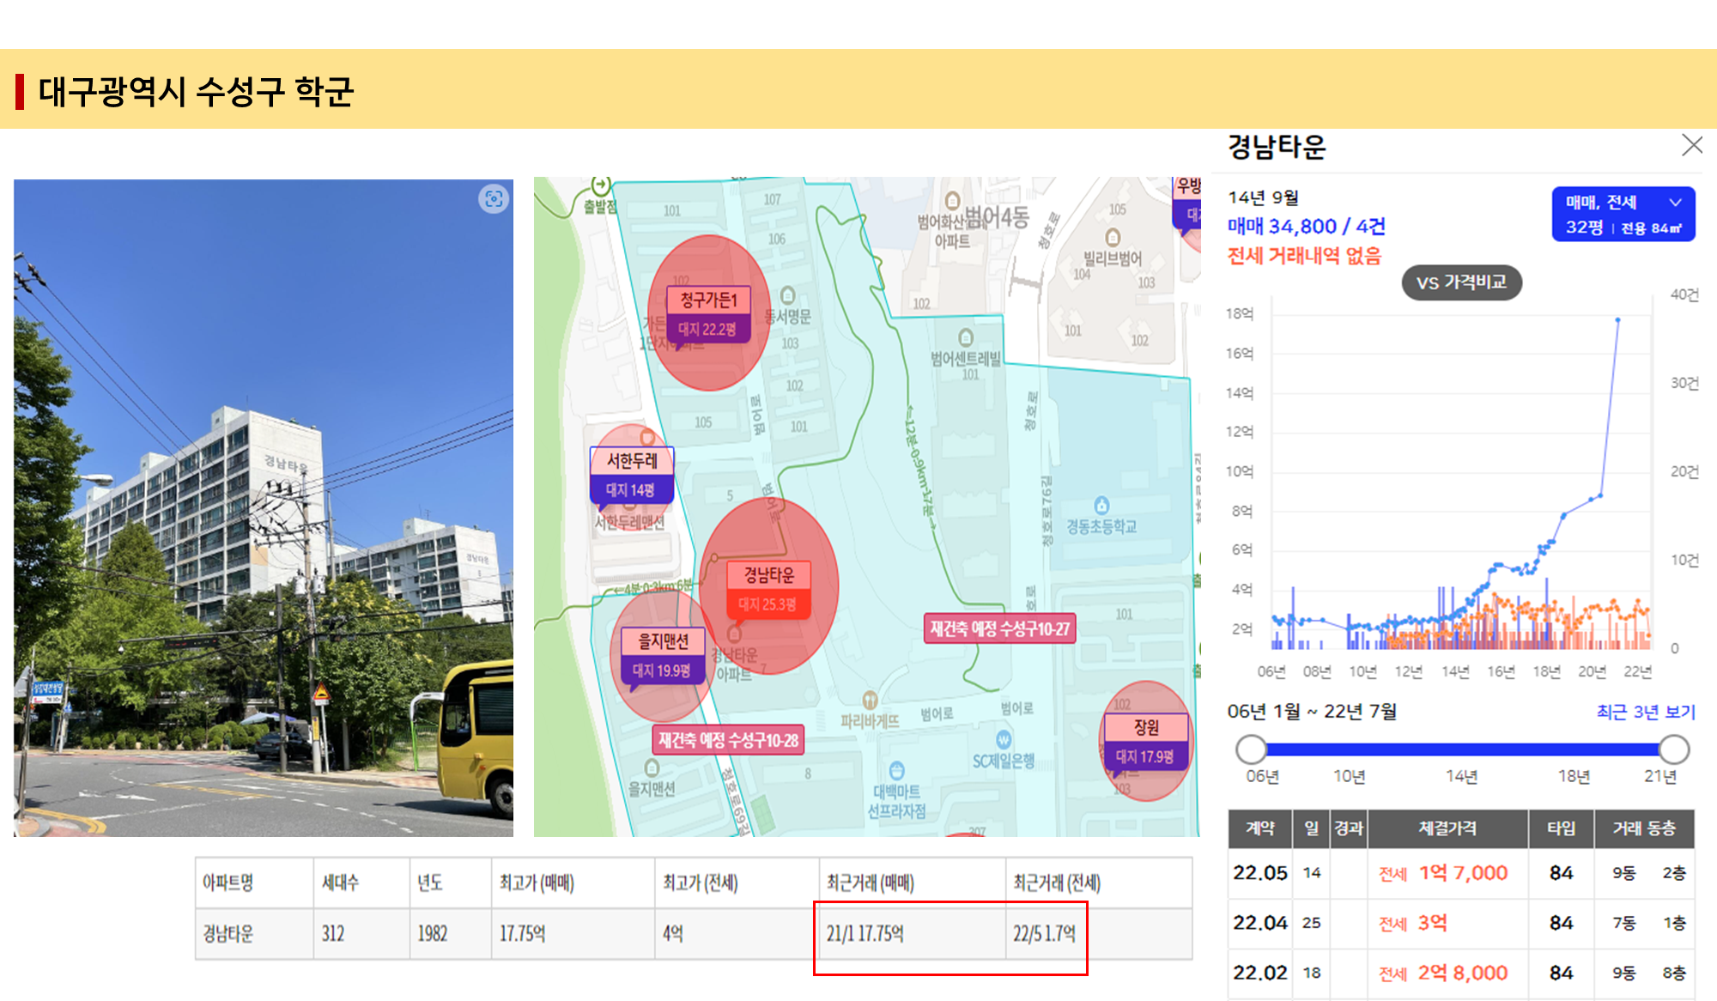
Task: Click the street view camera icon on photo
Action: (494, 199)
